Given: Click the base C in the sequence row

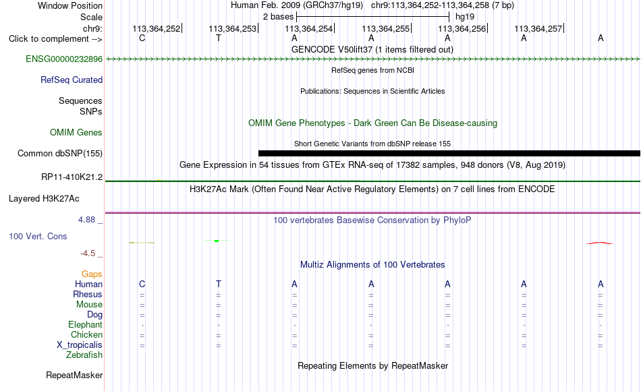Looking at the screenshot, I should pyautogui.click(x=142, y=38).
